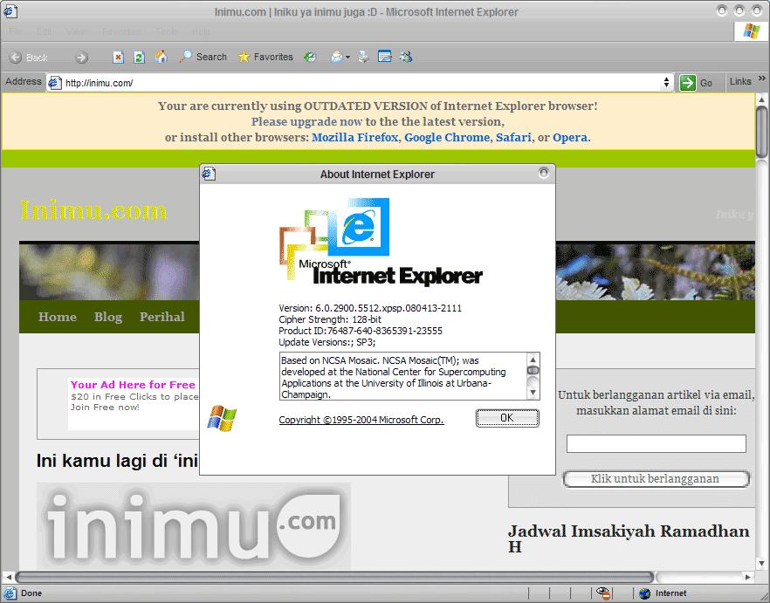Click the Back arrow icon
Viewport: 770px width, 603px height.
tap(16, 58)
